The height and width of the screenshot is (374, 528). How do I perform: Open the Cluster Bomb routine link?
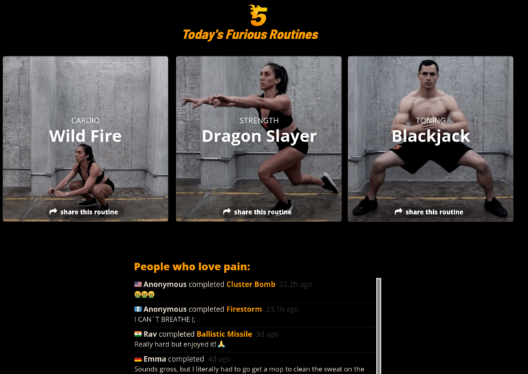[x=251, y=284]
